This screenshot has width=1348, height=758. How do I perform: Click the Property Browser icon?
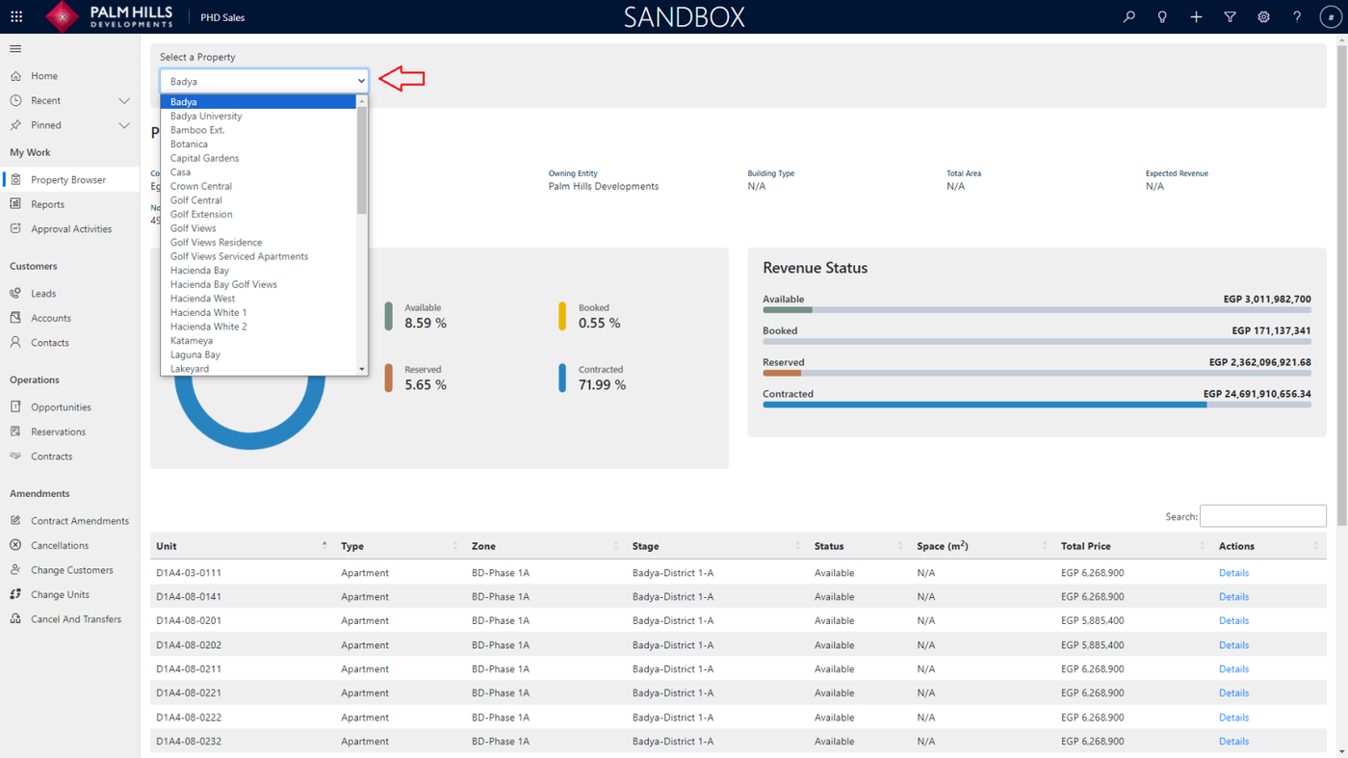tap(15, 180)
